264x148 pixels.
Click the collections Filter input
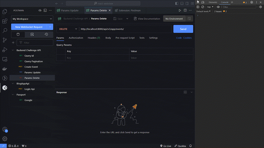click(x=35, y=43)
